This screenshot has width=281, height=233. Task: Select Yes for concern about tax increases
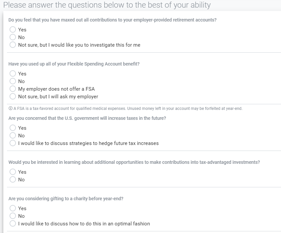pos(13,128)
